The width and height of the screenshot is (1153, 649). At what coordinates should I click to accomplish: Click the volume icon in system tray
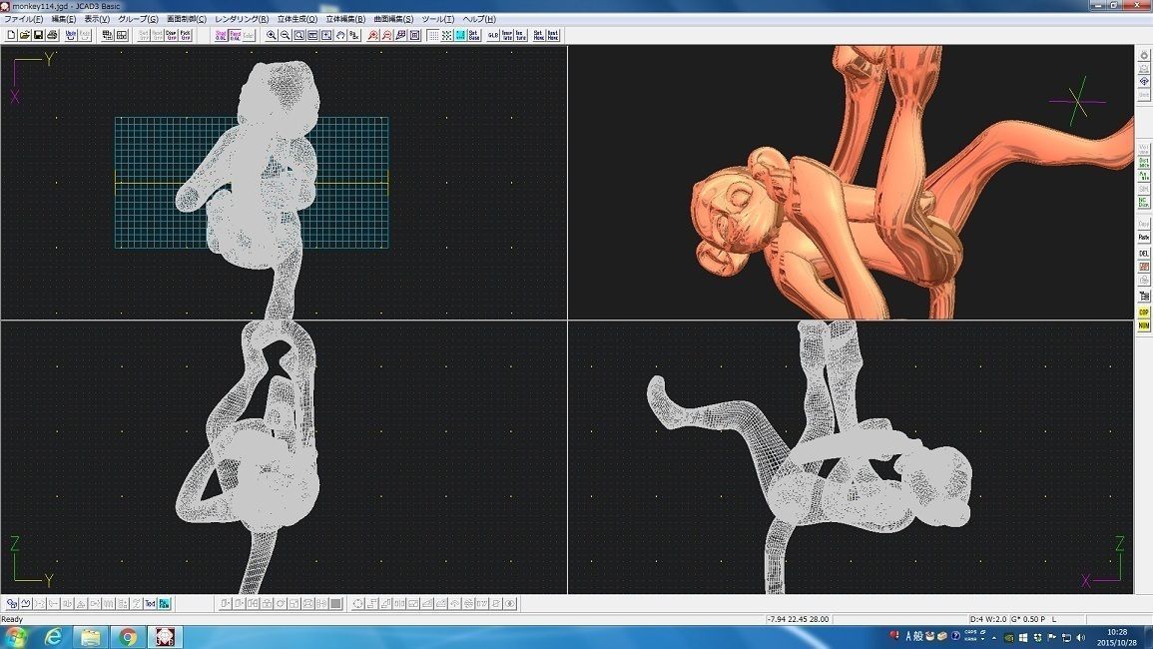pyautogui.click(x=1080, y=637)
